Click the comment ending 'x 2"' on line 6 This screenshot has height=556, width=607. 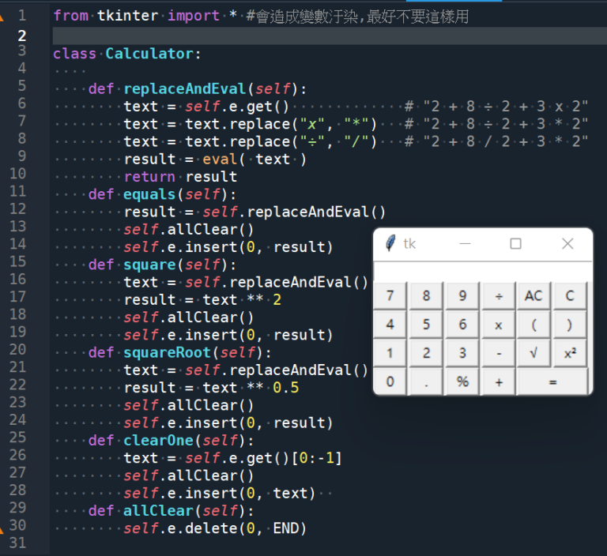coord(496,107)
